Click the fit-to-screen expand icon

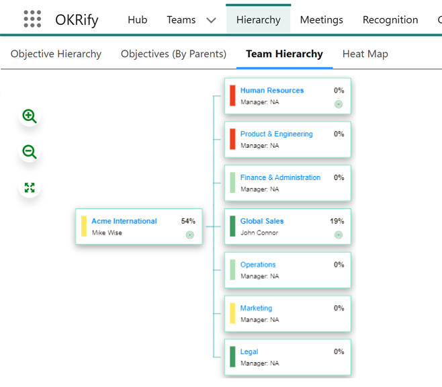point(30,188)
